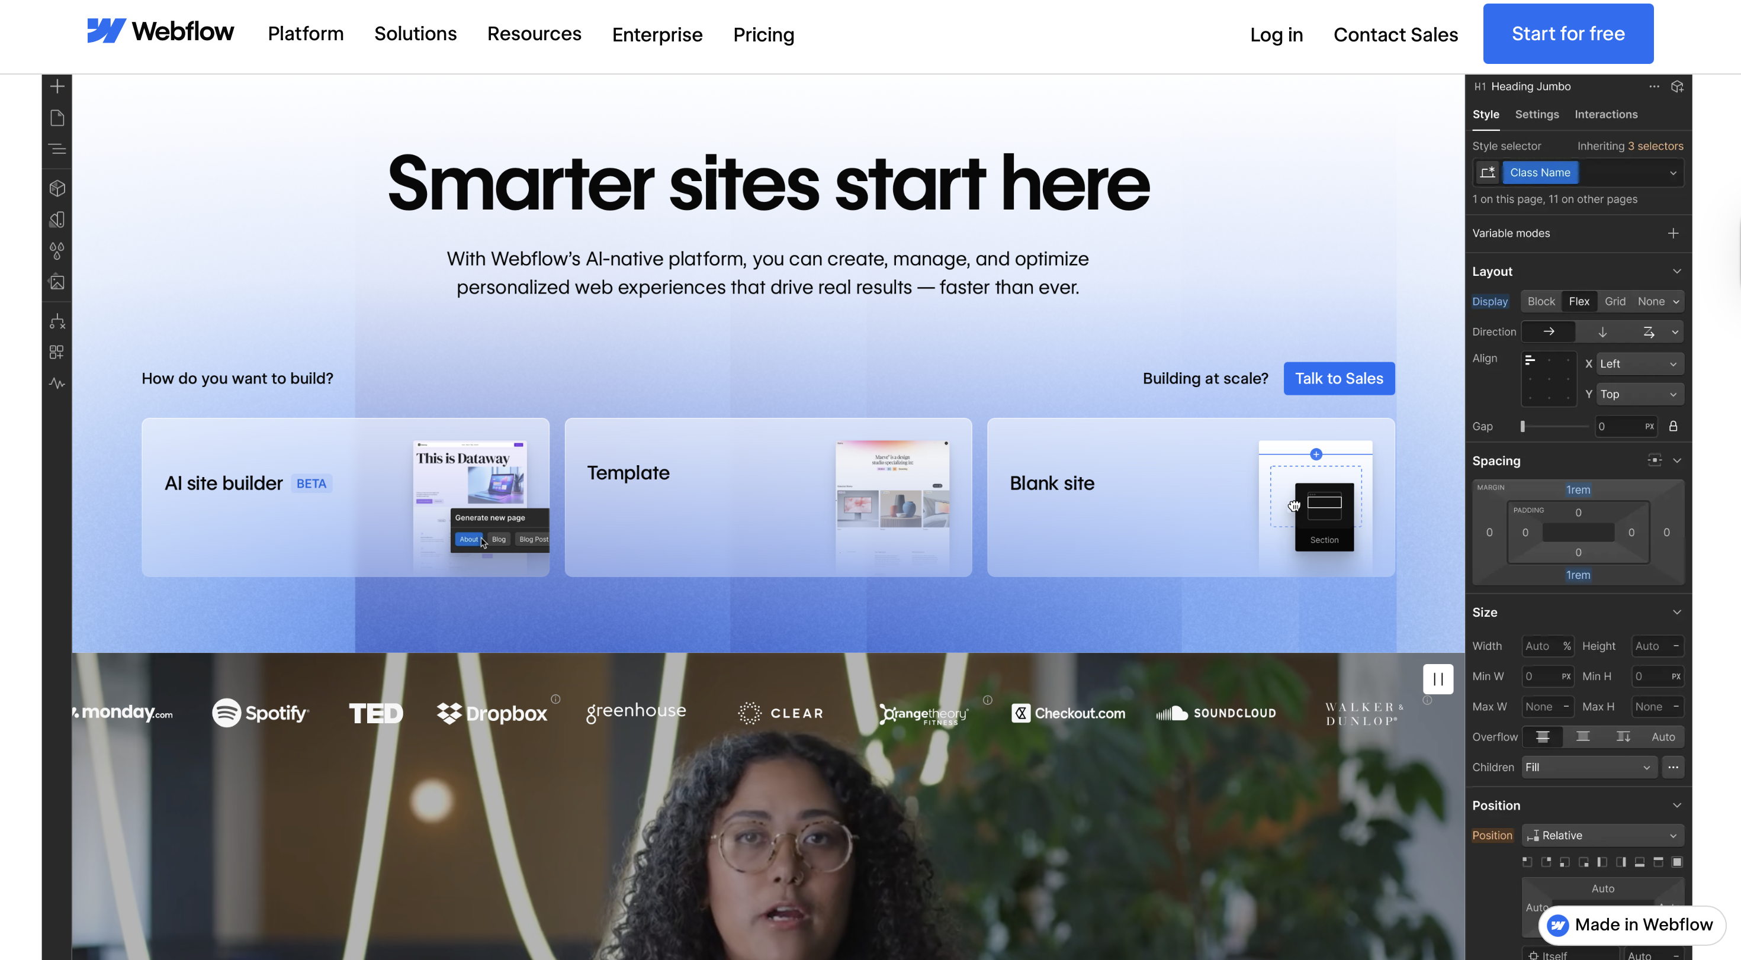This screenshot has width=1741, height=960.
Task: Select the Blank site card
Action: 1191,497
